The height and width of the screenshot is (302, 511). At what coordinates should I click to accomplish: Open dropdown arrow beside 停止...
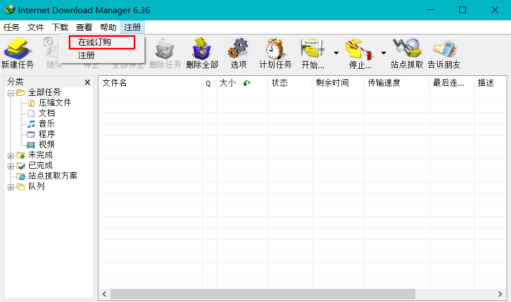click(383, 53)
